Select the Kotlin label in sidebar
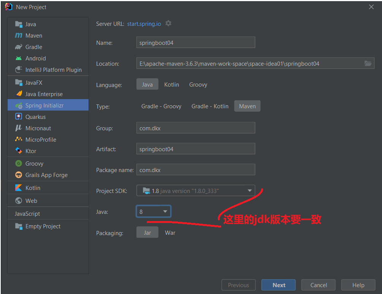Viewport: 382px width, 294px height. point(33,188)
